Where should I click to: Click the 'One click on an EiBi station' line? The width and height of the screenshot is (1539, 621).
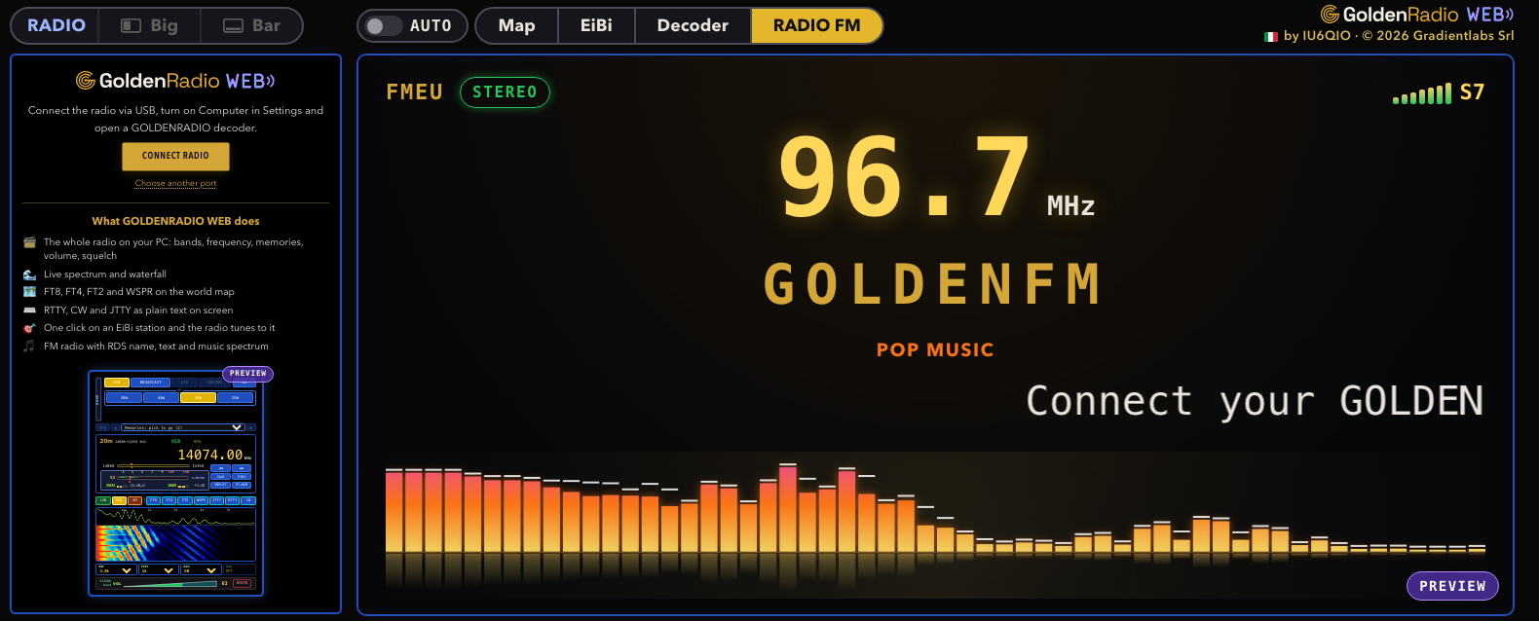coord(160,328)
